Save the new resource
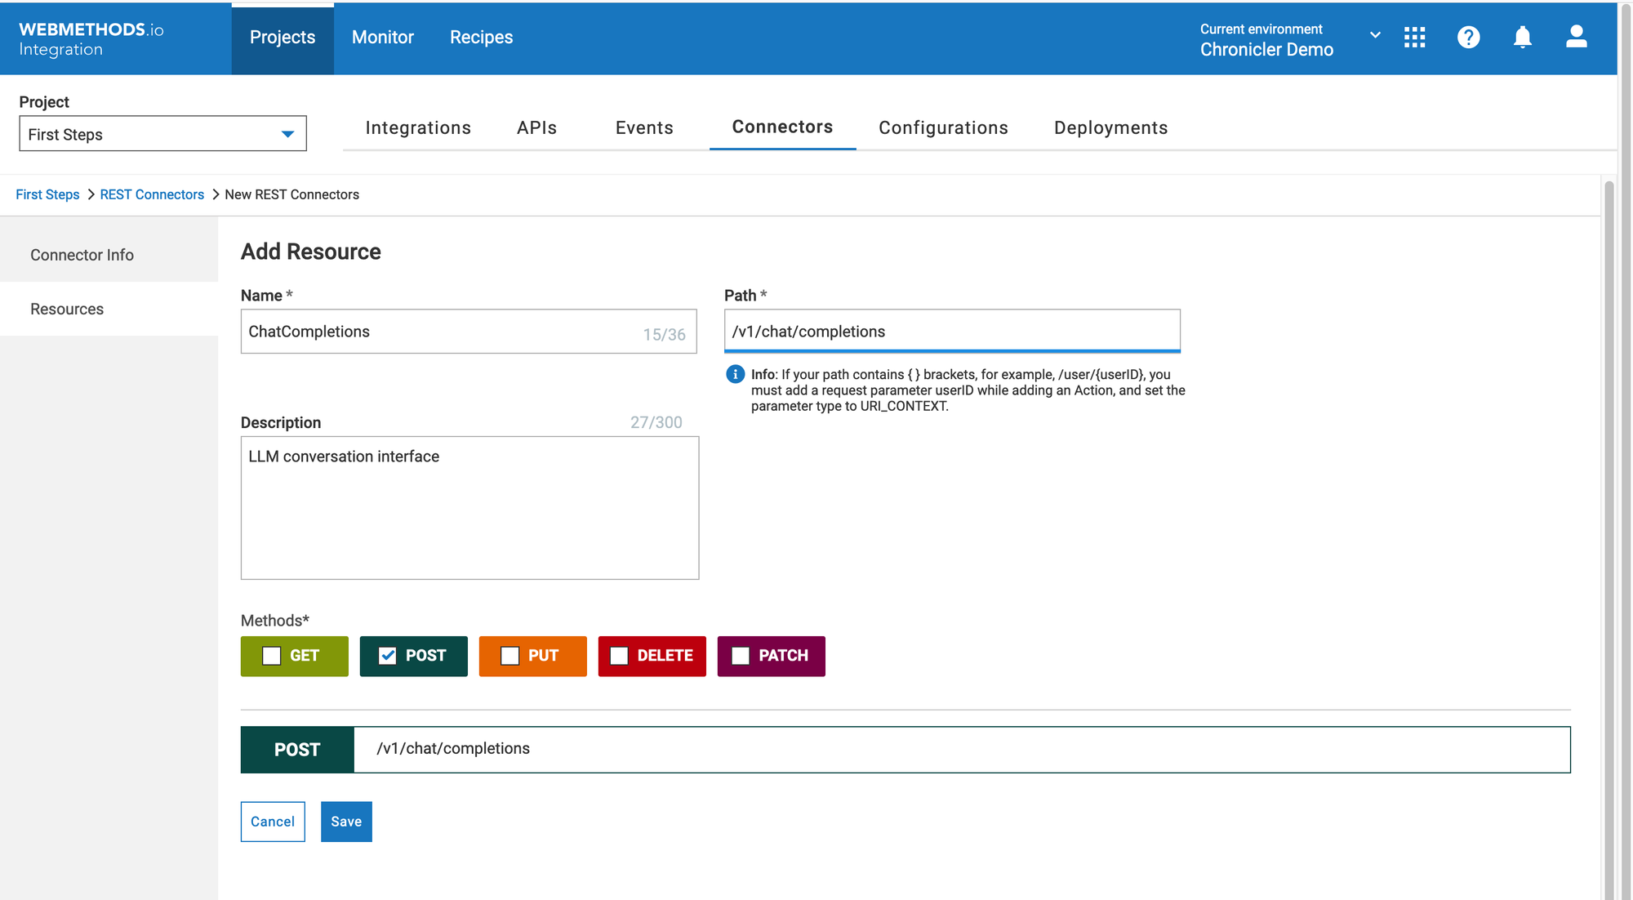This screenshot has width=1633, height=900. click(x=346, y=822)
